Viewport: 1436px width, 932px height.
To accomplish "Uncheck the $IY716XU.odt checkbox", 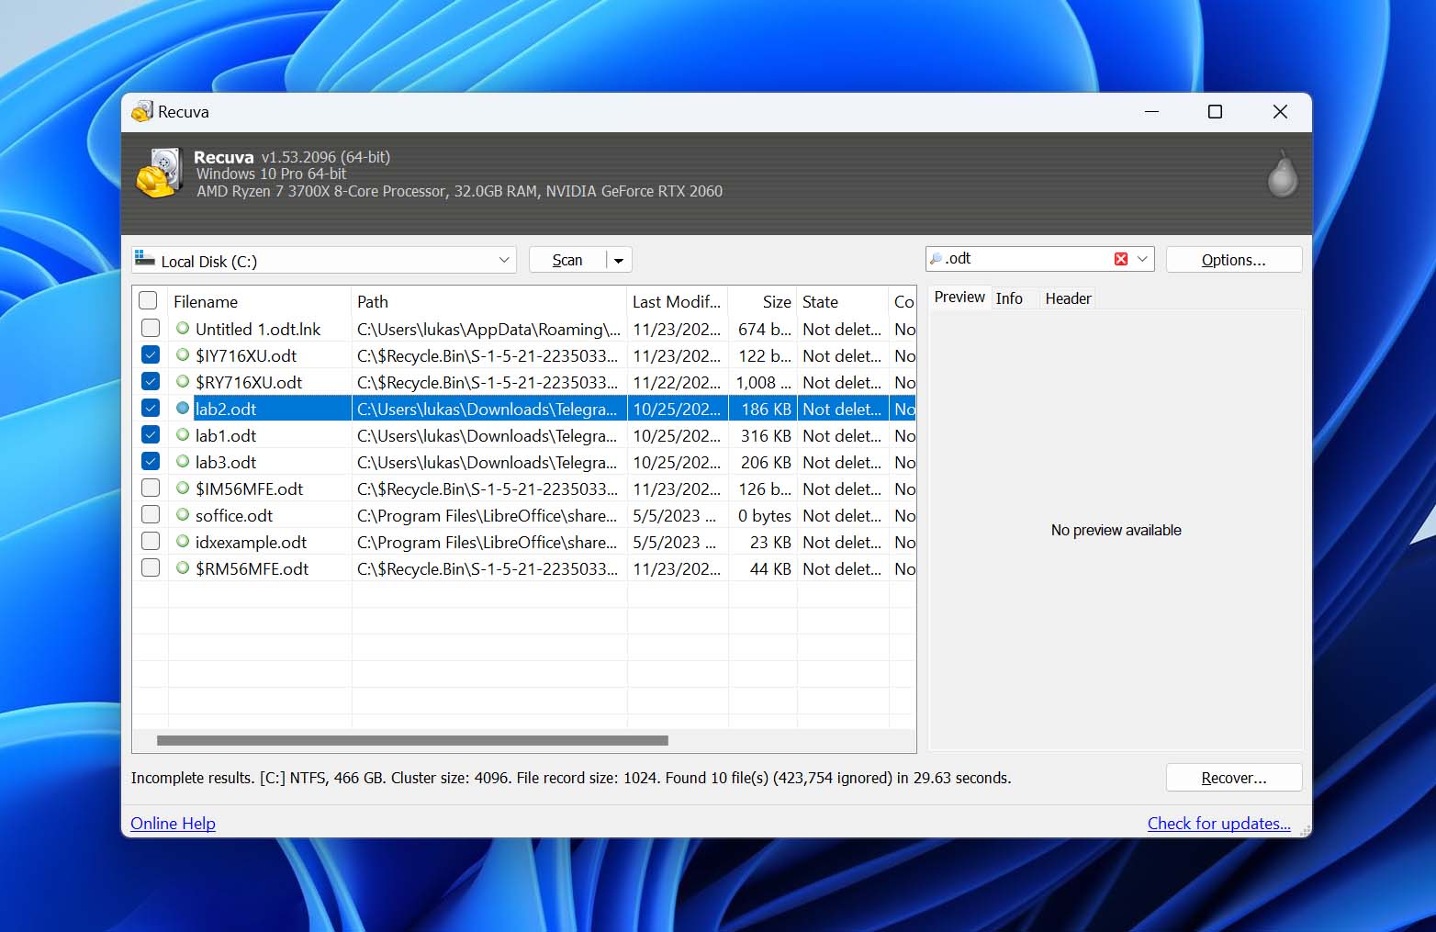I will pos(151,354).
